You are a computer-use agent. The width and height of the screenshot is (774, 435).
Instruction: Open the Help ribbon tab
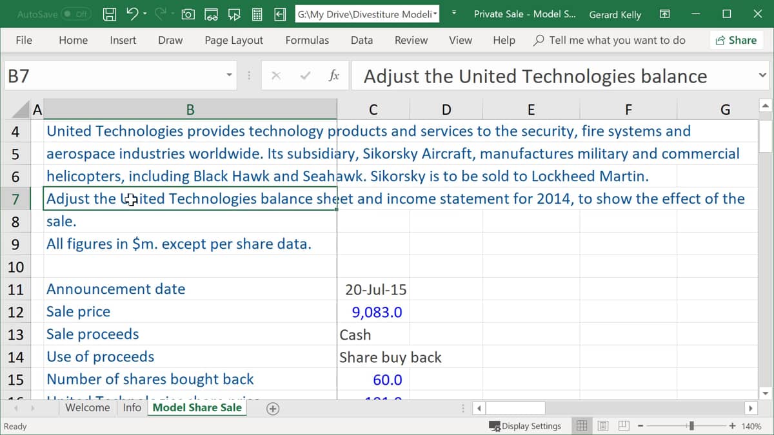pos(504,40)
